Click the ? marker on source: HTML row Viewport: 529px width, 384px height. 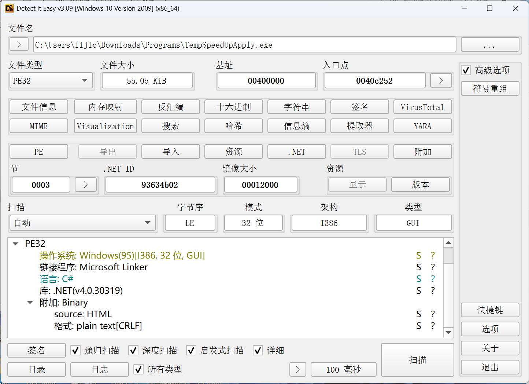point(433,314)
